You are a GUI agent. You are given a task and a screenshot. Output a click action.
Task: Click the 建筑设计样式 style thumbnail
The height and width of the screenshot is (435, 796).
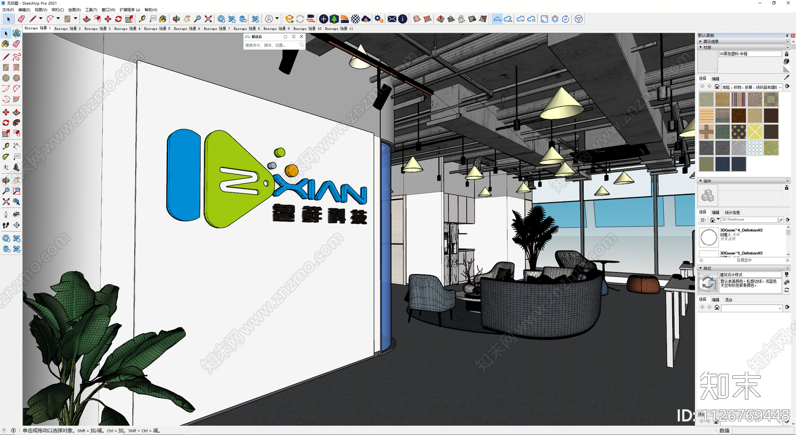pyautogui.click(x=708, y=283)
